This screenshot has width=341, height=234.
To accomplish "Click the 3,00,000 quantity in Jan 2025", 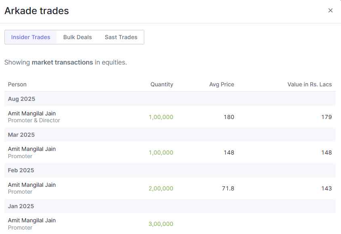I will pos(161,224).
